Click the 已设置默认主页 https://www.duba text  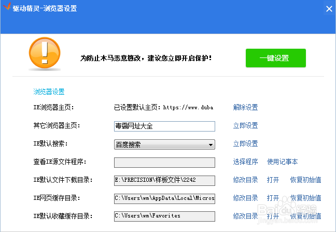click(163, 107)
